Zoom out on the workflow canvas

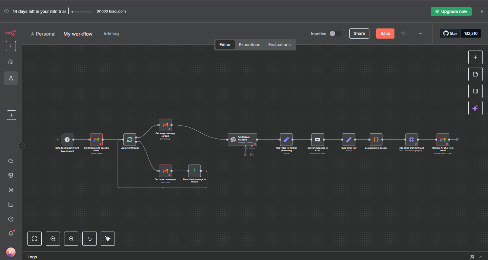[71, 239]
